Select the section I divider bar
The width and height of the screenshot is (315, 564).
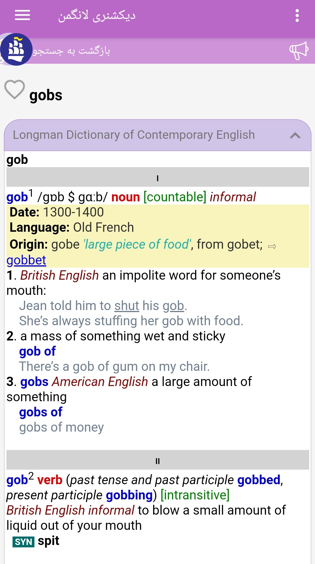point(157,177)
